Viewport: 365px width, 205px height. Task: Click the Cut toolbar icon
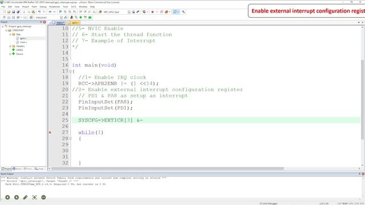click(24, 12)
